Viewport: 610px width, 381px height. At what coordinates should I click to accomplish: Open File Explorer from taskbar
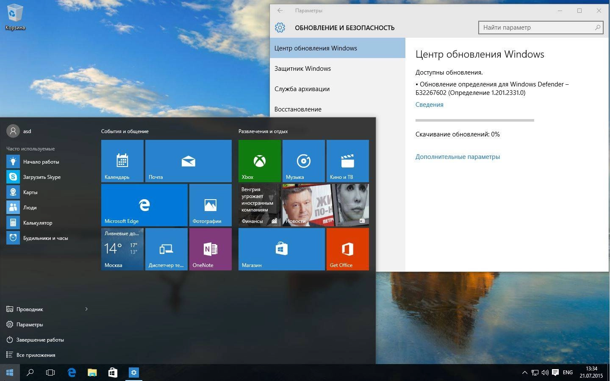[x=92, y=373]
